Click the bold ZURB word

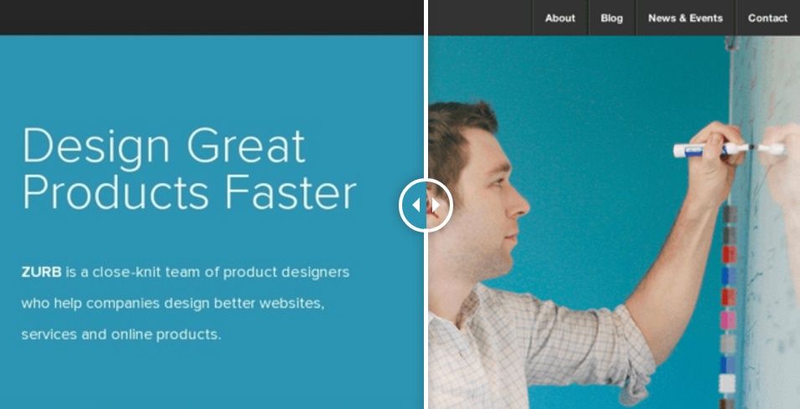(41, 272)
